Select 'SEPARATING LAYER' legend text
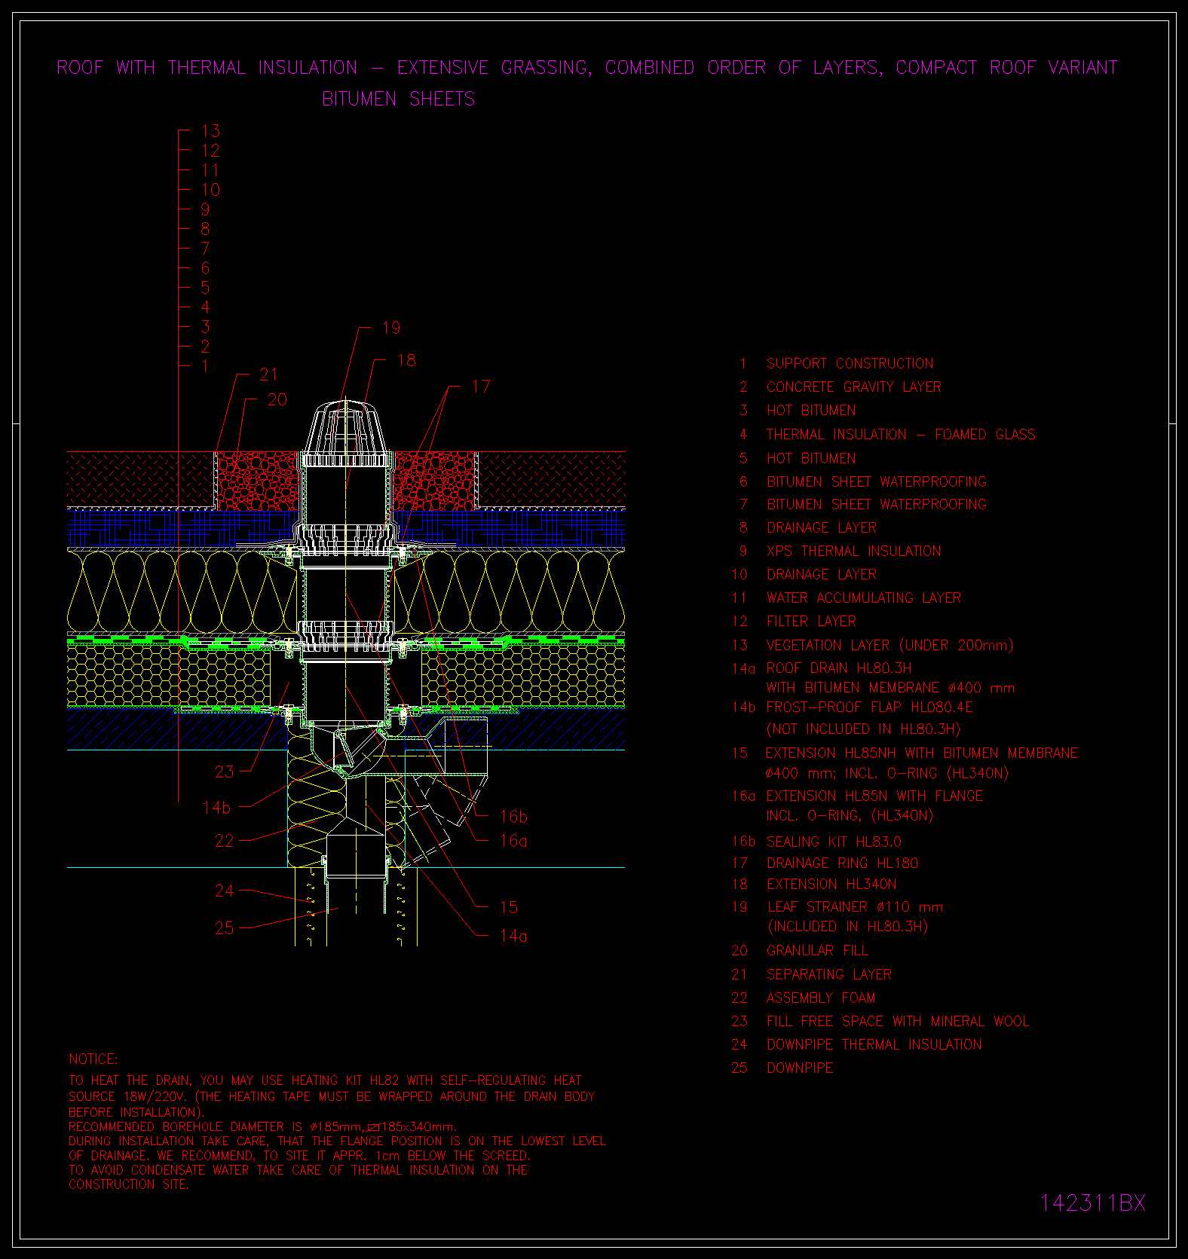 click(828, 975)
